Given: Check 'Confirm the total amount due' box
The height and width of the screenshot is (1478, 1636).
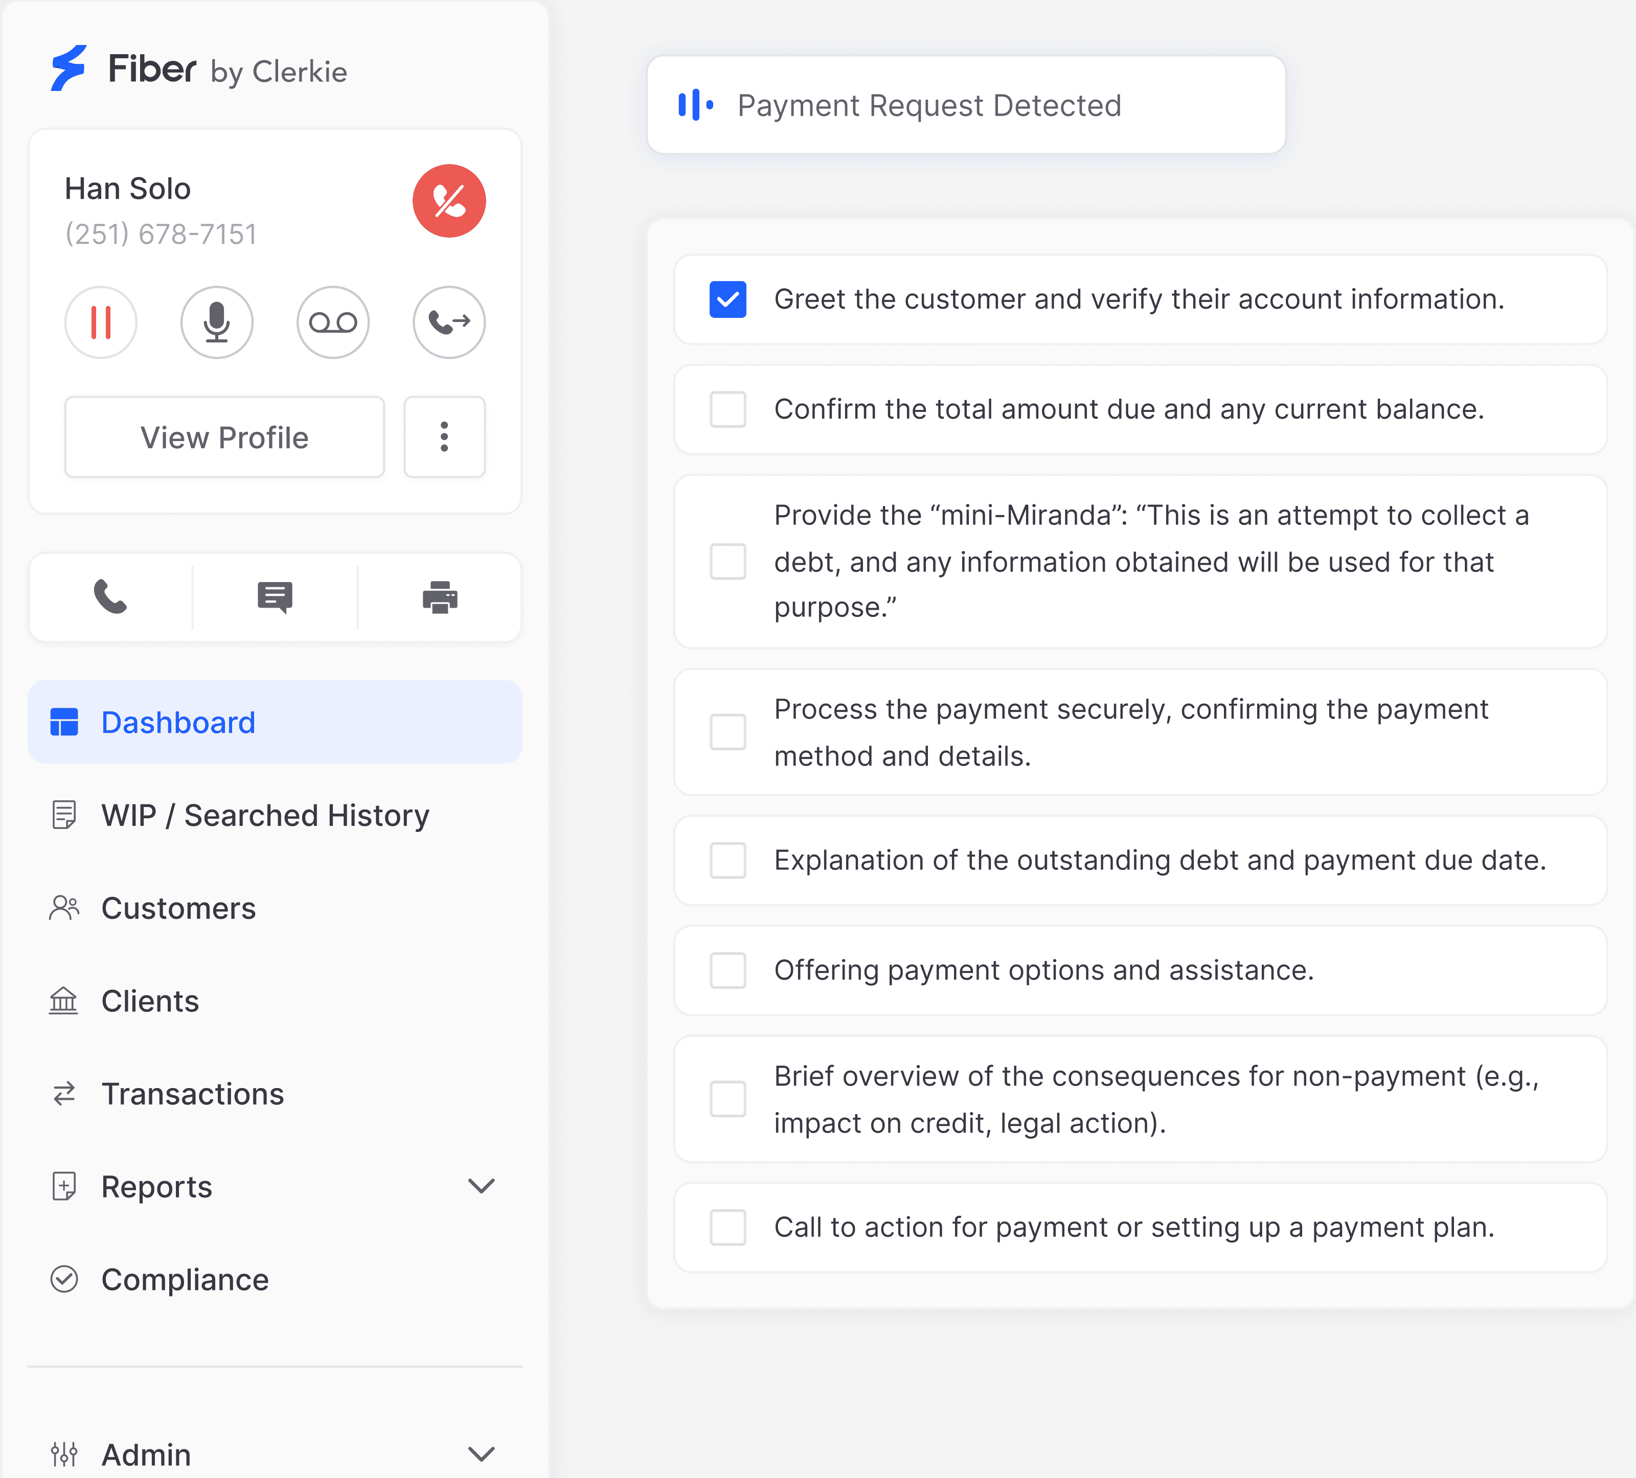Looking at the screenshot, I should tap(727, 410).
